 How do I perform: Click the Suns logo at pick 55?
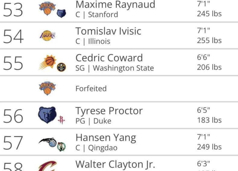tap(48, 62)
